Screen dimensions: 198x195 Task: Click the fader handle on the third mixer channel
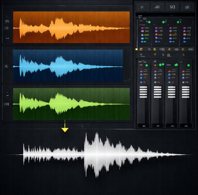tap(171, 92)
